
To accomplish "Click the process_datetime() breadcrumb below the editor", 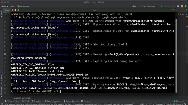I will tap(22, 98).
